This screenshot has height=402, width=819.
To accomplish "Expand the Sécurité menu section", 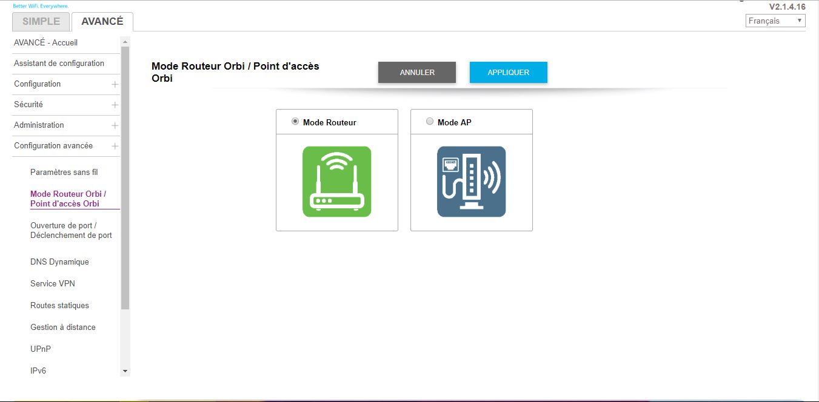I will tap(115, 105).
